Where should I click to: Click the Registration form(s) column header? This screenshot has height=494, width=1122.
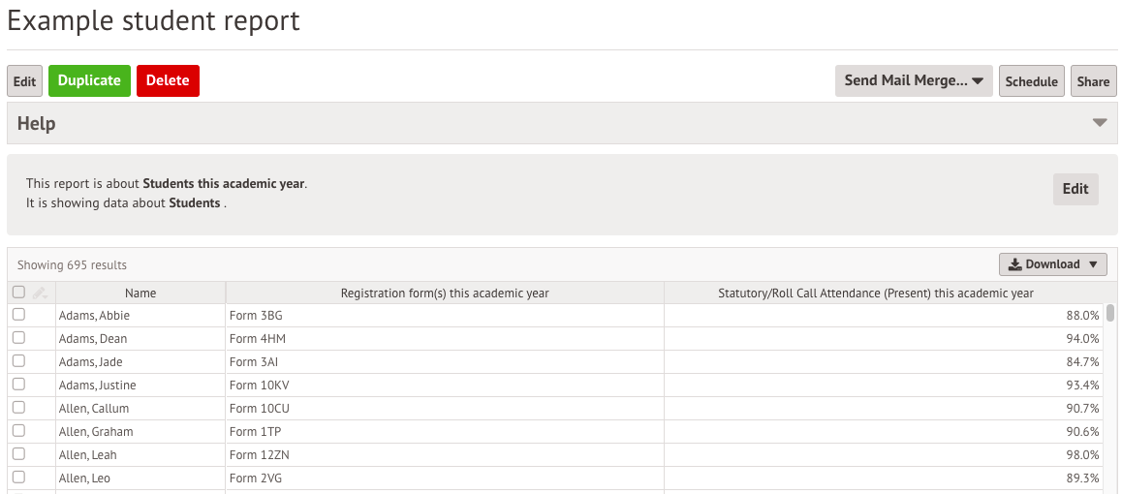pos(445,293)
